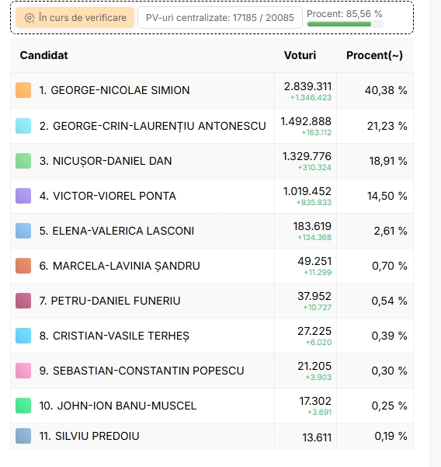Click the Candidat column header
This screenshot has height=467, width=441.
pyautogui.click(x=43, y=55)
